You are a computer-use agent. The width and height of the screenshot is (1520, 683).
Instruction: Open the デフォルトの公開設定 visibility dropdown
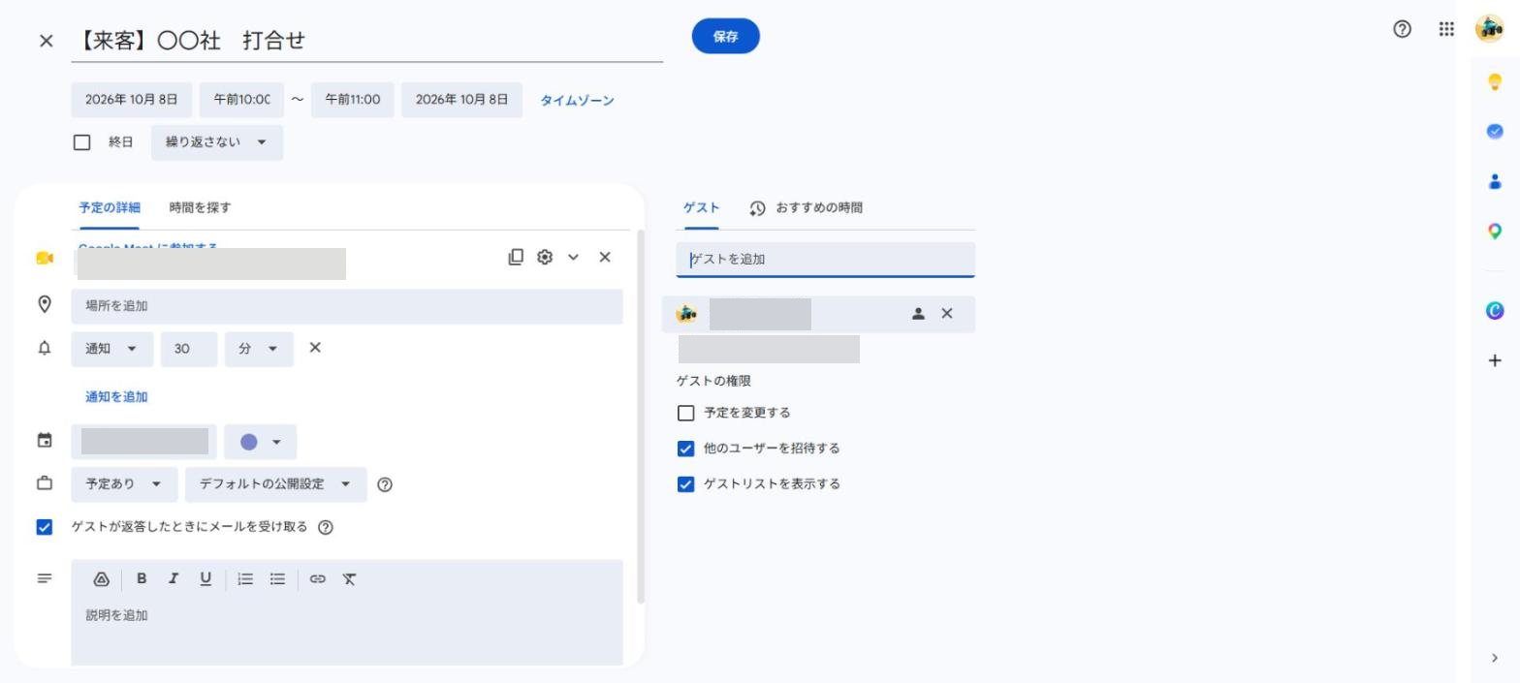276,484
